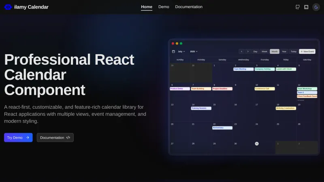Image resolution: width=324 pixels, height=182 pixels.
Task: Go to next month with right chevron
Action: [x=248, y=51]
